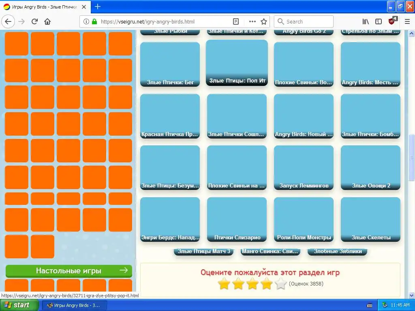
Task: Select Firefox taskbar button Игры Angry Birds
Action: pyautogui.click(x=75, y=305)
